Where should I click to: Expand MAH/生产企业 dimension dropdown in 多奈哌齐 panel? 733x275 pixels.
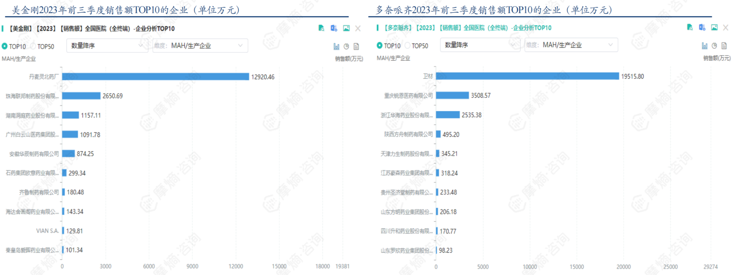tap(571, 45)
